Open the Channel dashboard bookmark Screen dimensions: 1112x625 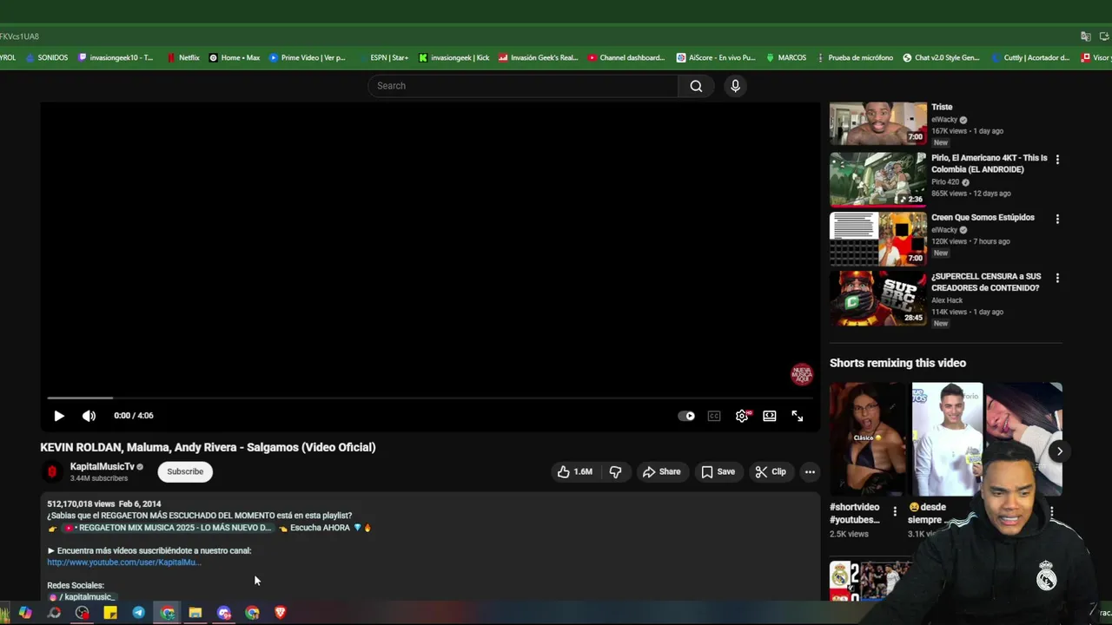click(x=626, y=58)
